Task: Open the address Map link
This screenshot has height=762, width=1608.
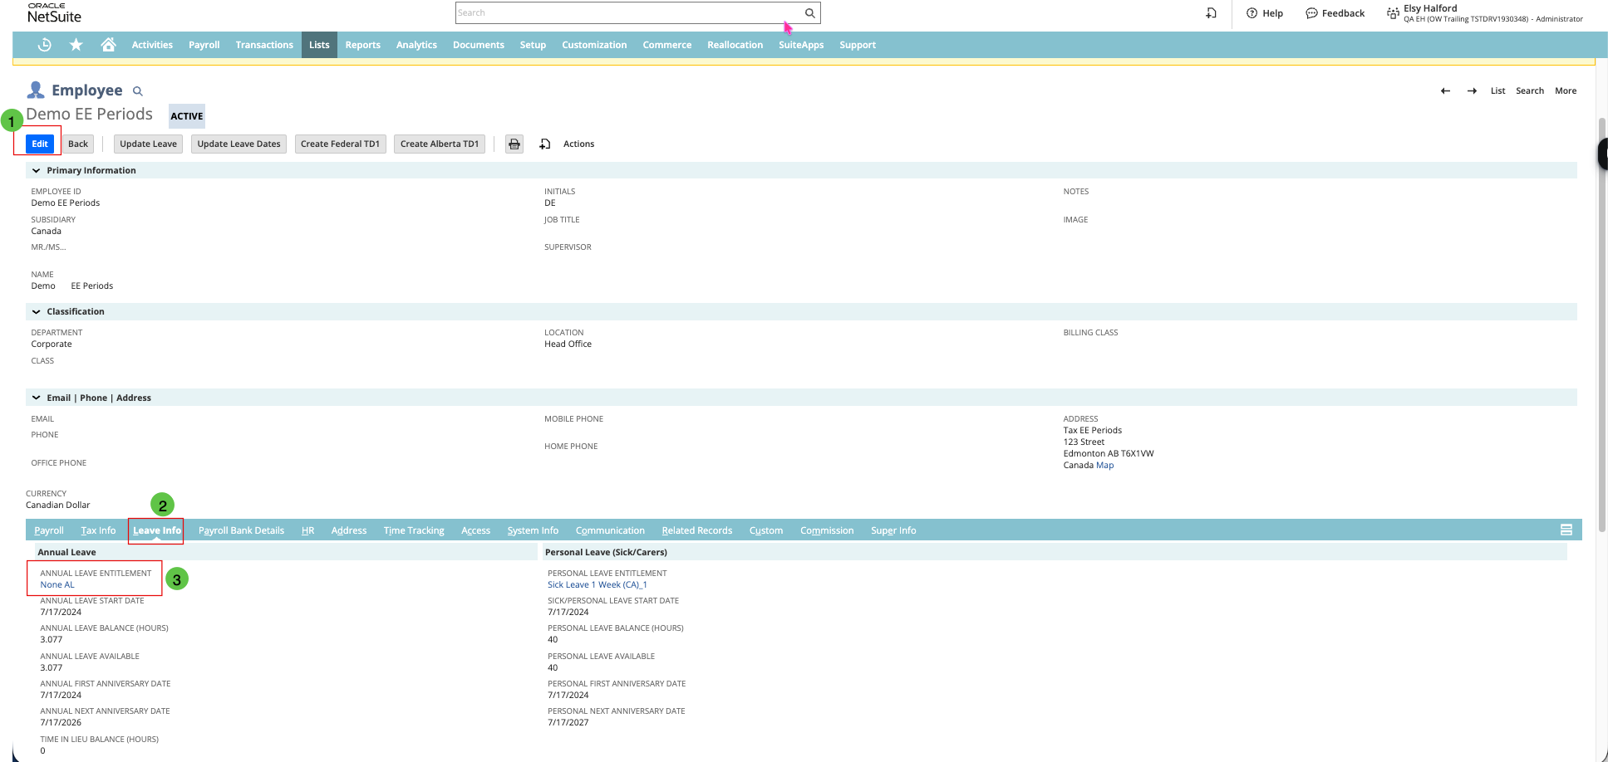Action: [1105, 466]
